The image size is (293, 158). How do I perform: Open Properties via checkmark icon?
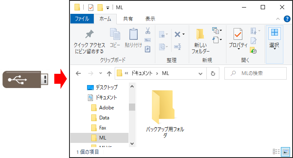coord(238,34)
